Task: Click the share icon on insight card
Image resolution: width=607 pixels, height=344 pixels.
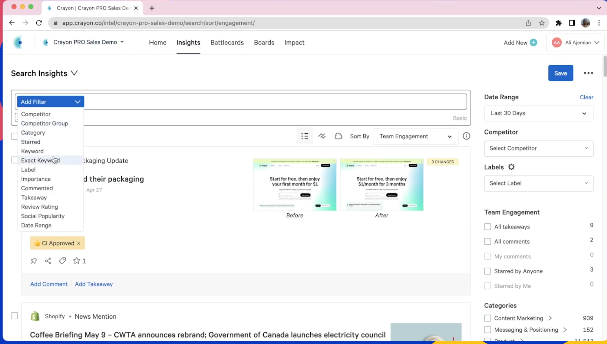Action: click(48, 260)
